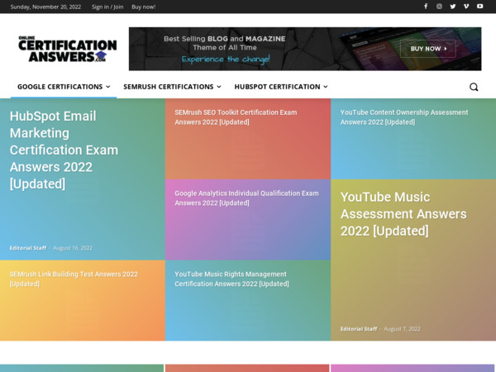Open YouTube Music Assessment Answers article
Image resolution: width=496 pixels, height=372 pixels.
(403, 214)
